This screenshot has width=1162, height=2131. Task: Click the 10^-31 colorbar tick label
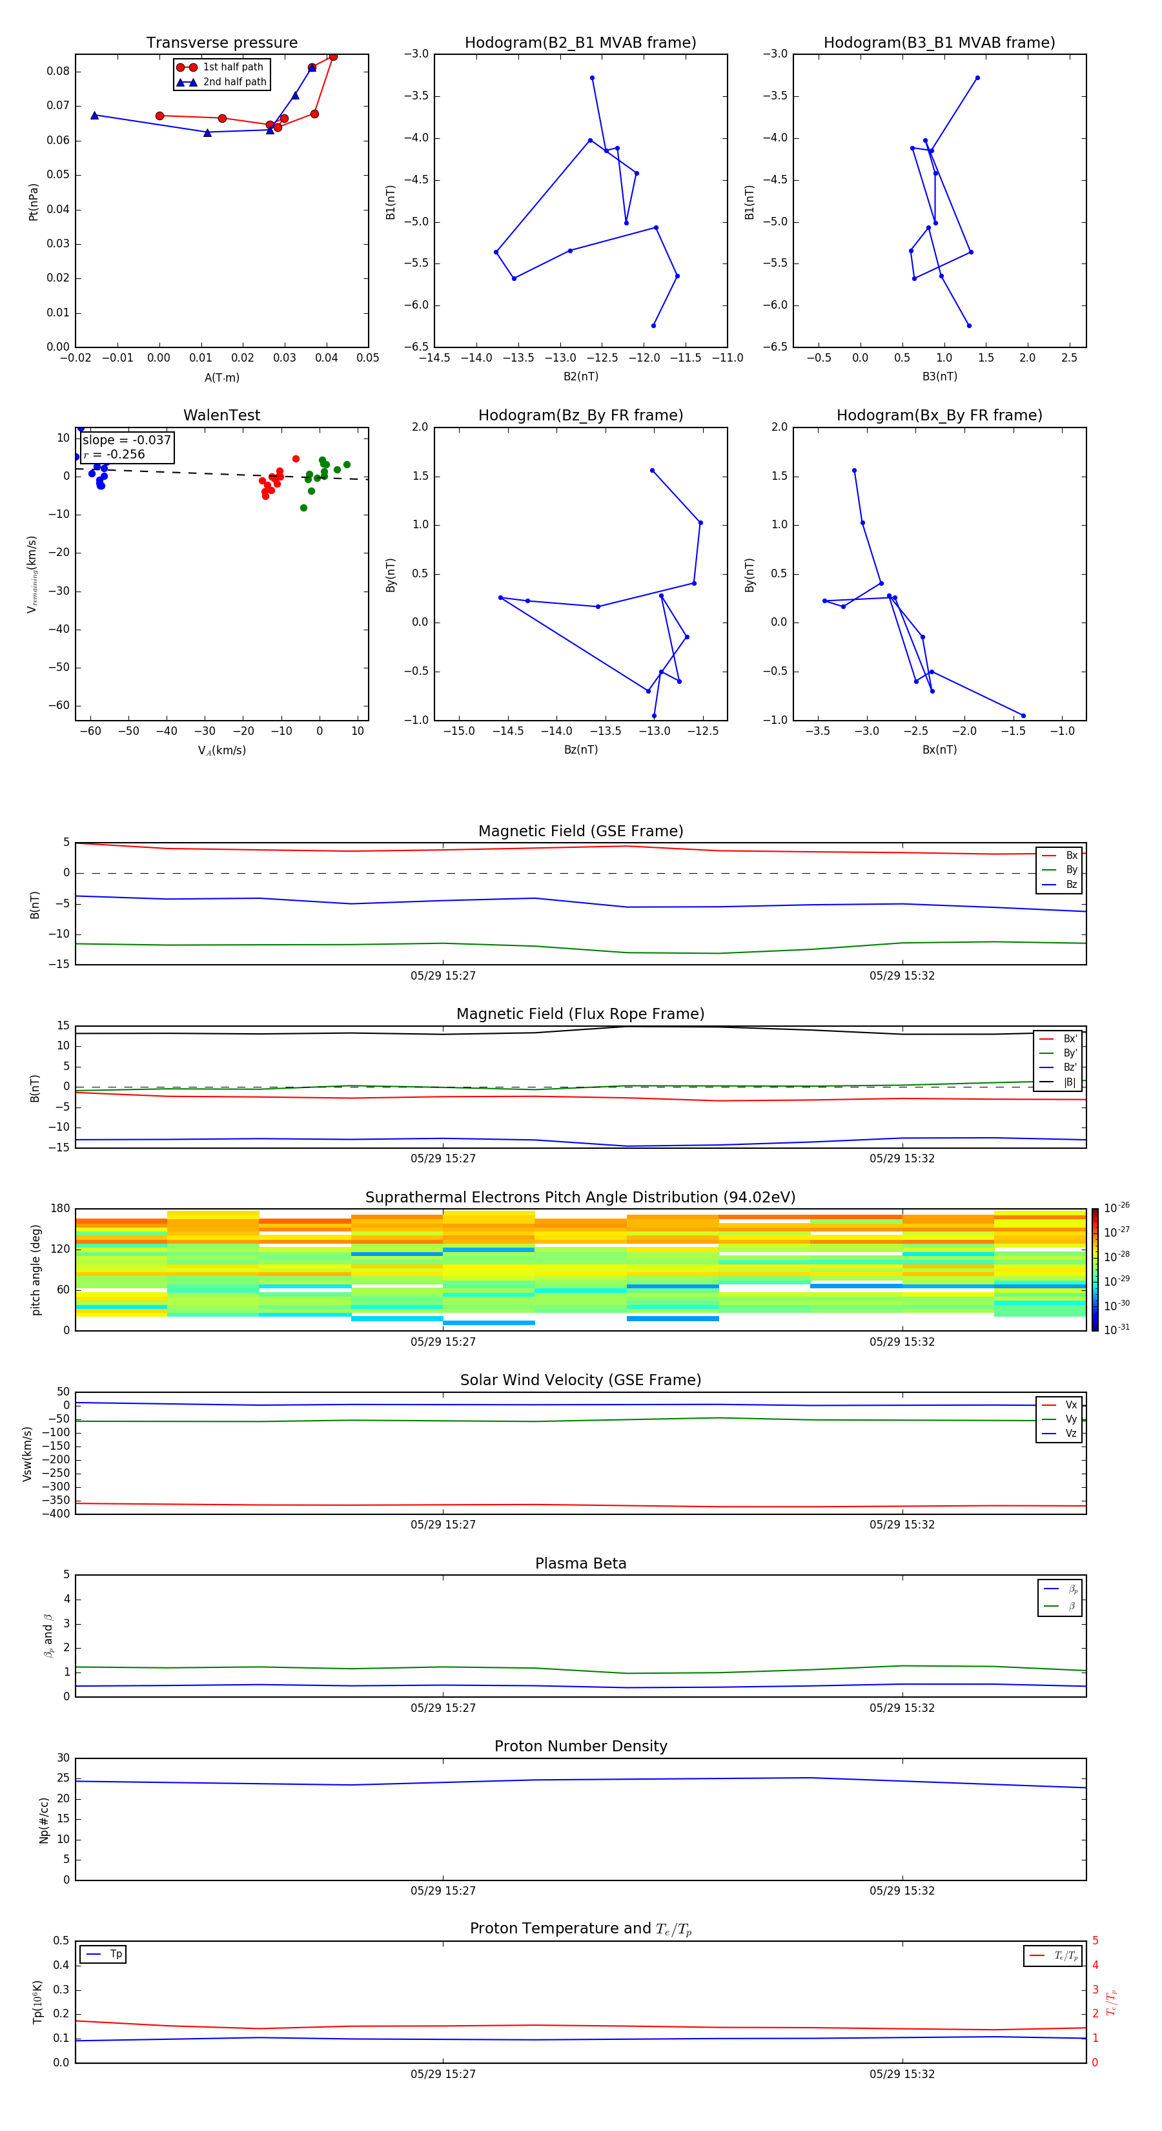coord(1117,1330)
